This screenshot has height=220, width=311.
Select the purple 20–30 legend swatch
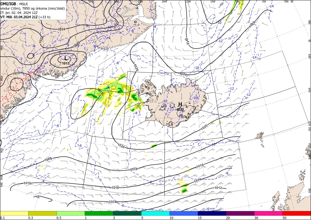click(240, 213)
